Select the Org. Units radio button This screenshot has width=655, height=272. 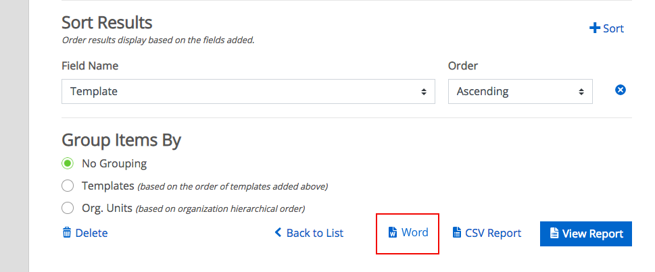tap(68, 208)
